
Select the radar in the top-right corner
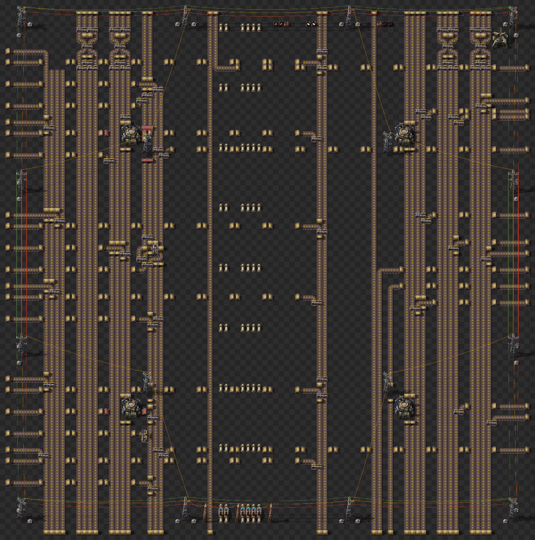(499, 38)
